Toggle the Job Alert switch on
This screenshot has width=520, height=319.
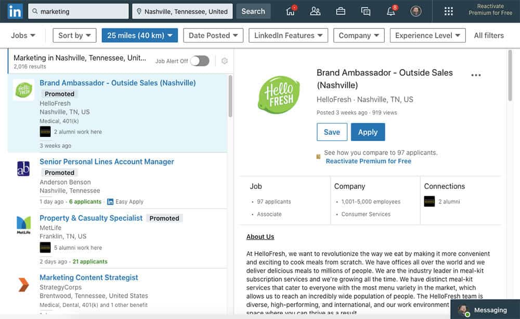200,61
